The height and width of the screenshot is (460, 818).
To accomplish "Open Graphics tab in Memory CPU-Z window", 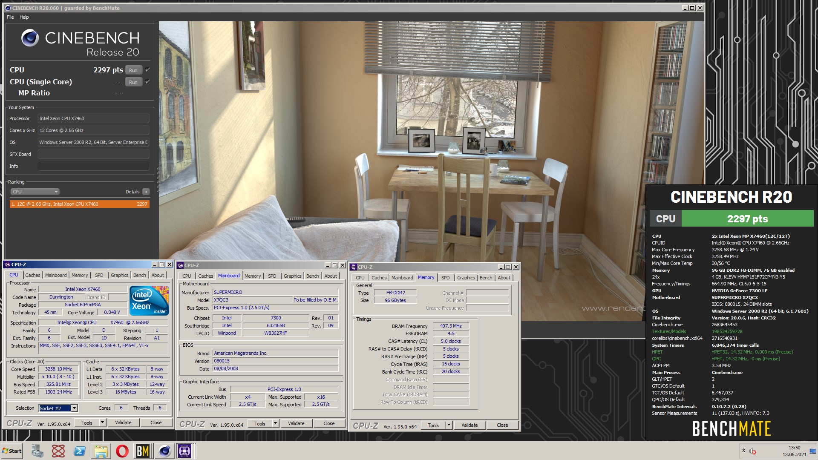I will (x=466, y=278).
